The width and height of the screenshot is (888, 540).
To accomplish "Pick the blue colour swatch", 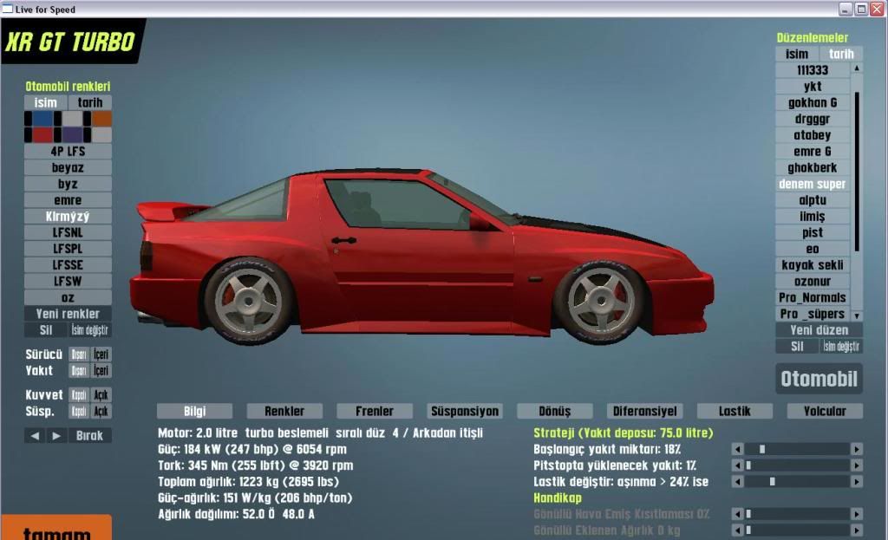I will click(42, 119).
